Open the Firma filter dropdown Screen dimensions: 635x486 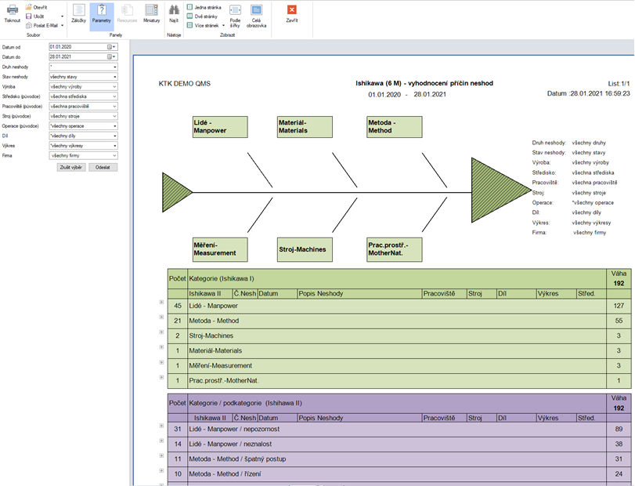pos(114,155)
